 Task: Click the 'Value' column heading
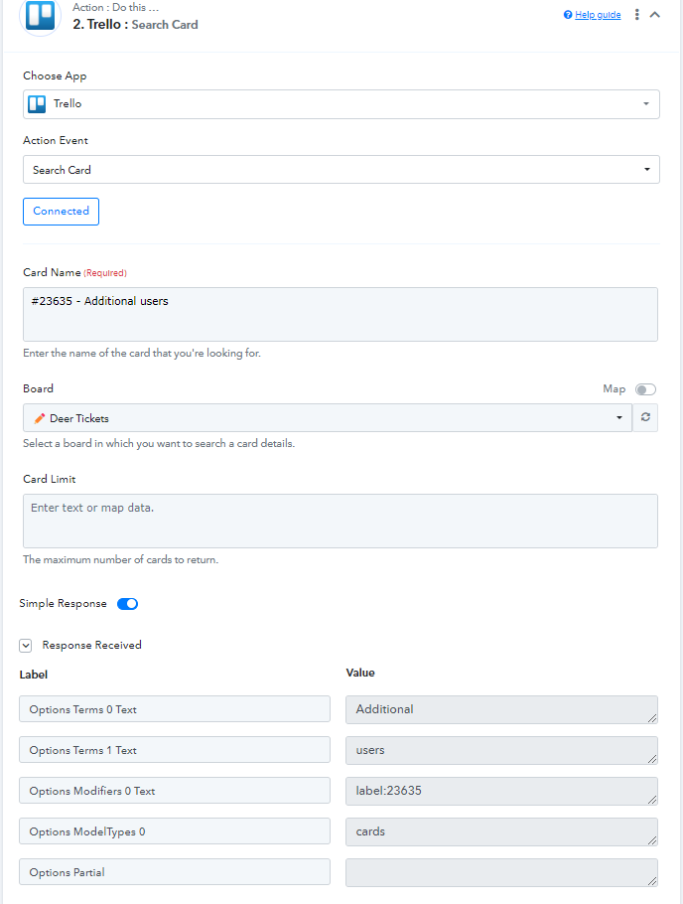tap(360, 673)
